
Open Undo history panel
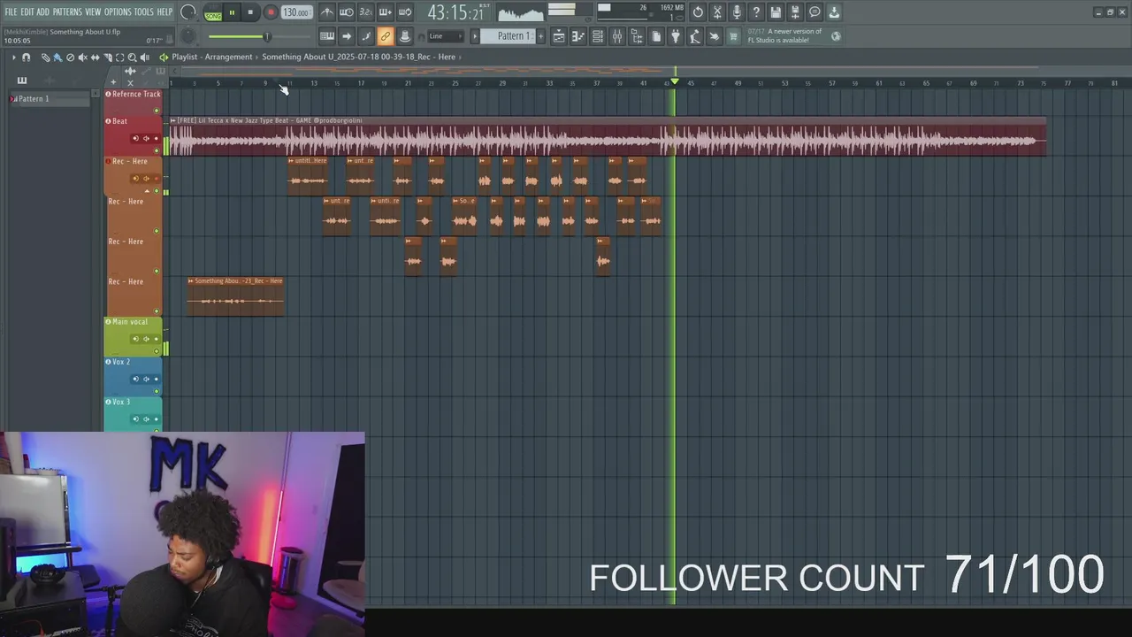pyautogui.click(x=698, y=12)
